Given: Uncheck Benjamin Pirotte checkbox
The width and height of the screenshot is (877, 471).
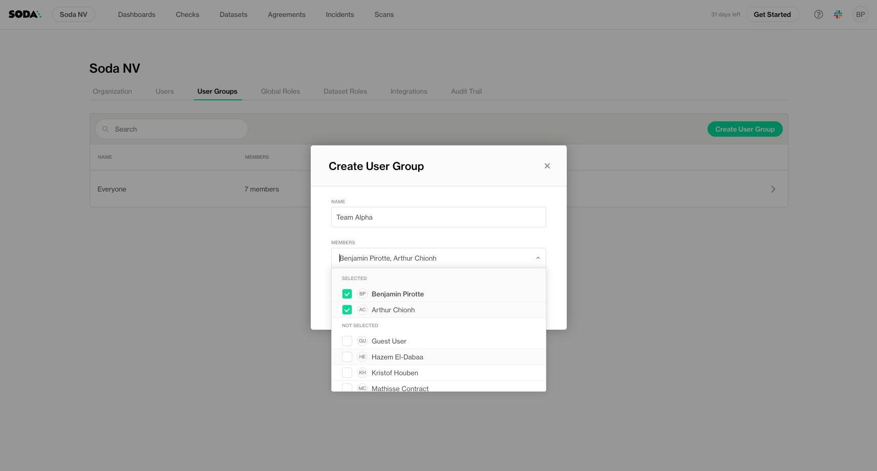Looking at the screenshot, I should point(347,294).
